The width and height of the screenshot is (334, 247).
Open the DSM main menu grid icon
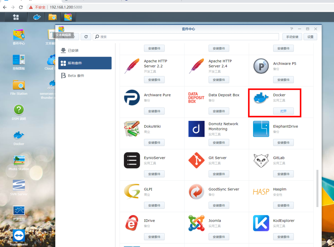click(x=16, y=17)
